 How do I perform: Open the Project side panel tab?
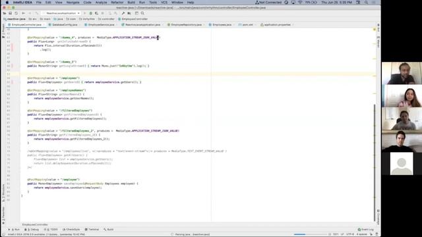pyautogui.click(x=3, y=30)
